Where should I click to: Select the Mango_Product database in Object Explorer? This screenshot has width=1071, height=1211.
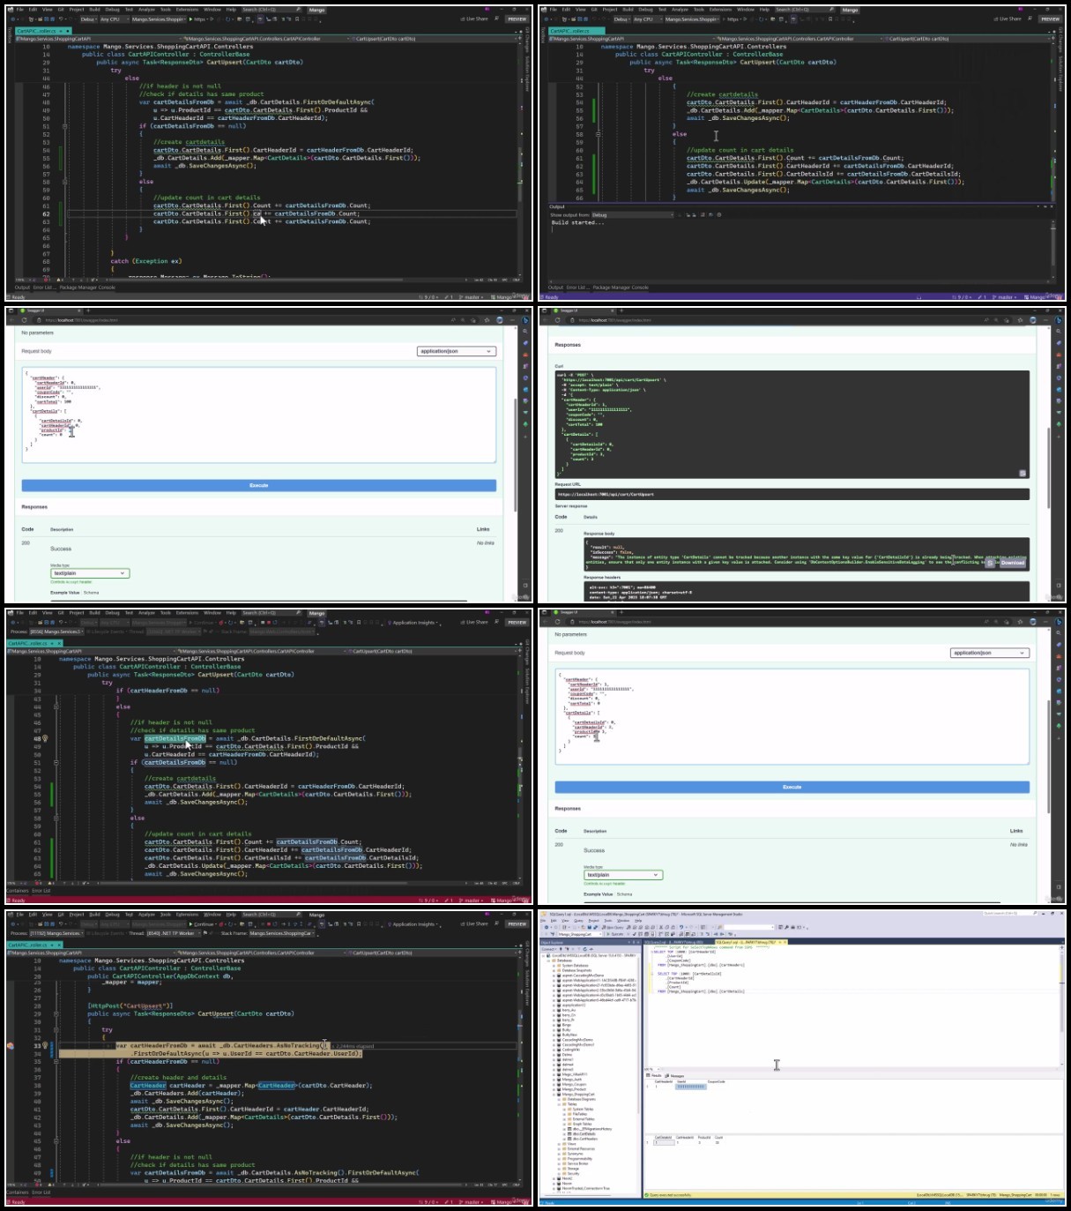coord(574,1089)
